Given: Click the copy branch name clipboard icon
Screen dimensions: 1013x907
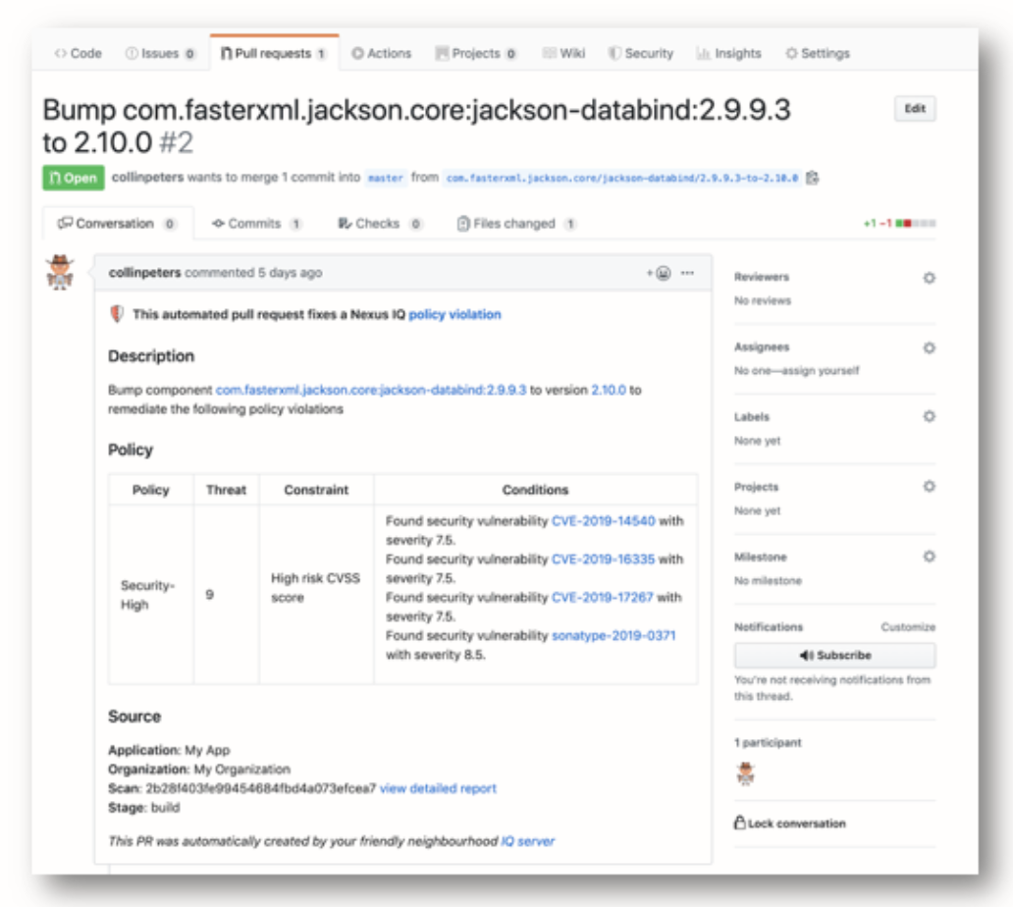Looking at the screenshot, I should tap(812, 178).
